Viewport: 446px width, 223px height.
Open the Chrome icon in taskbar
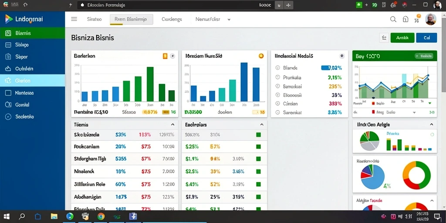[101, 216]
